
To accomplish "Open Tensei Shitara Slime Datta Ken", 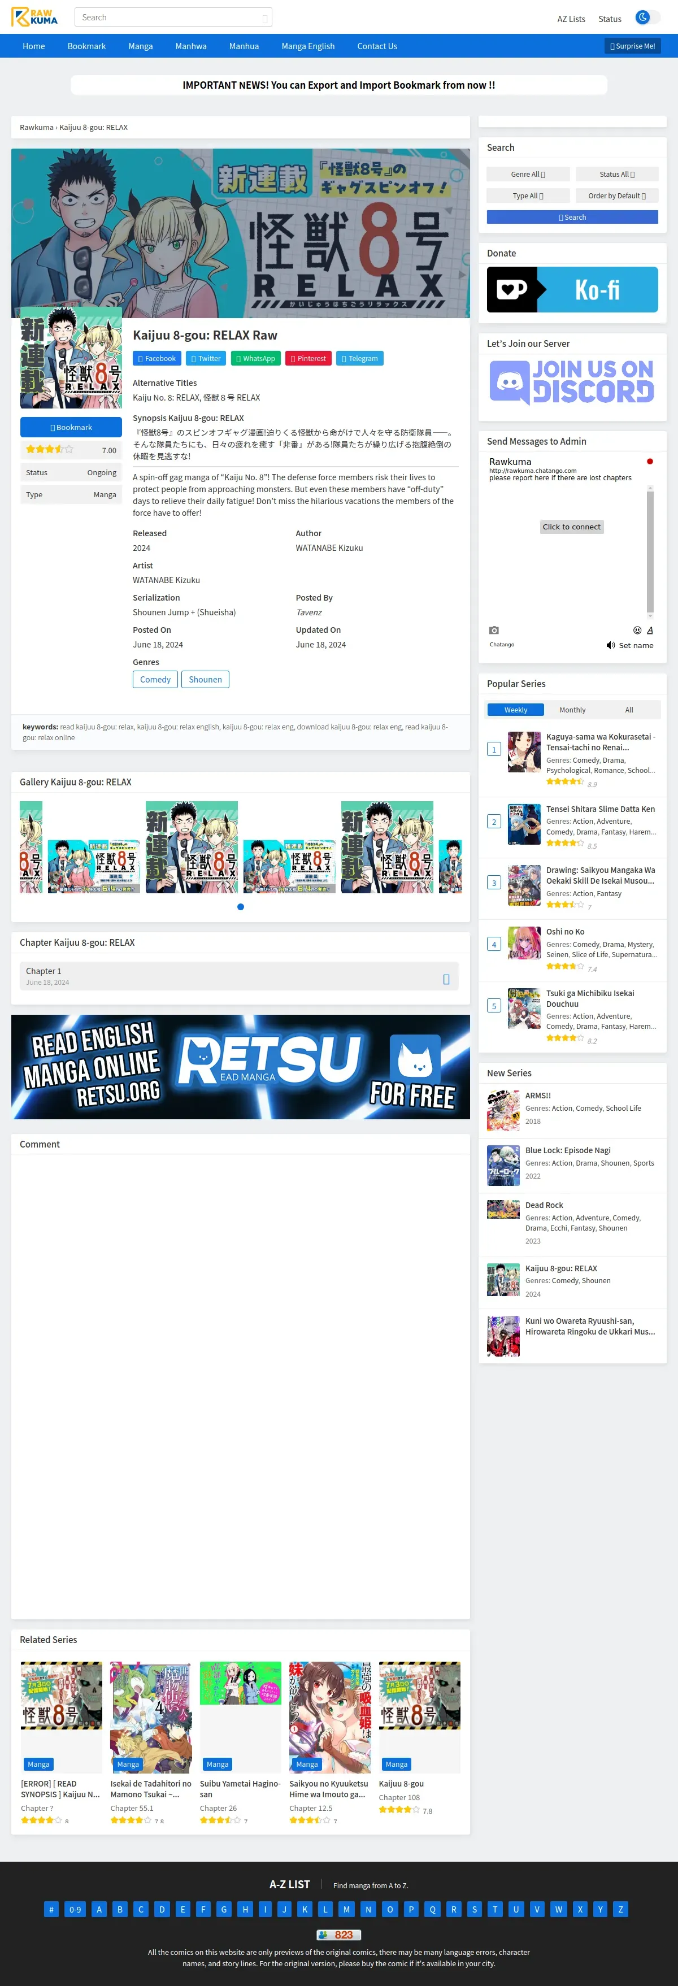I will tap(600, 809).
